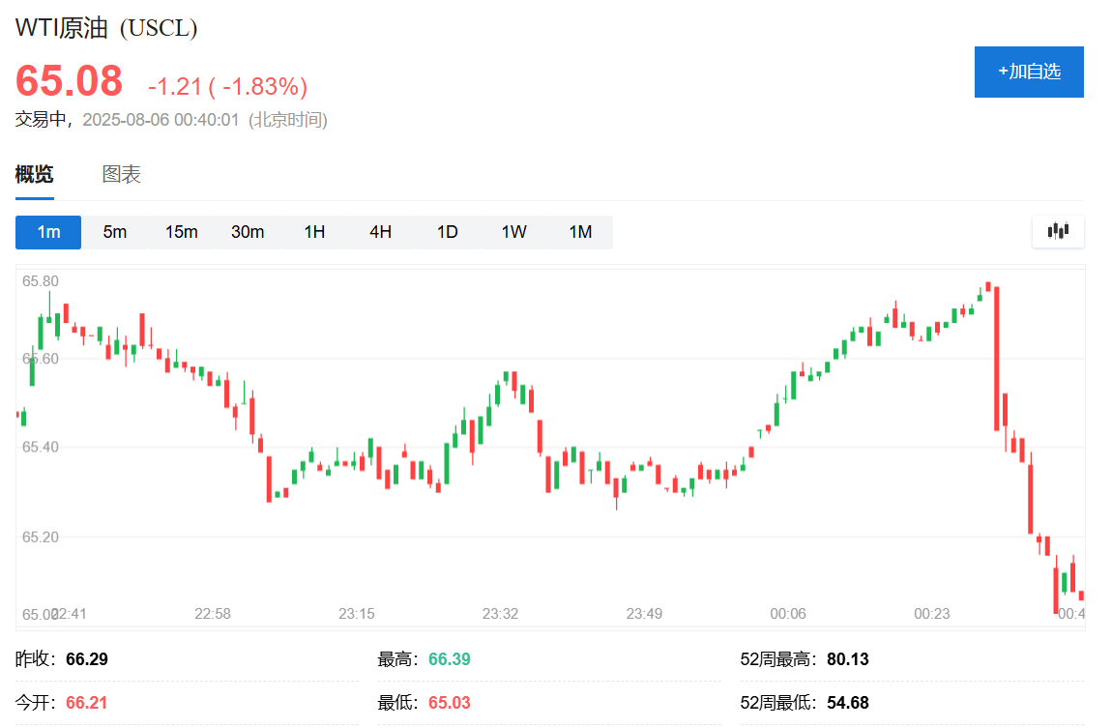Switch chart to 15m interval

point(181,232)
